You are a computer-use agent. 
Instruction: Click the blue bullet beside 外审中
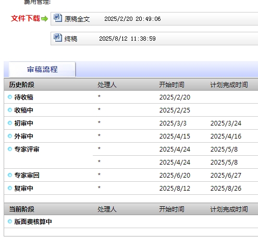point(10,136)
